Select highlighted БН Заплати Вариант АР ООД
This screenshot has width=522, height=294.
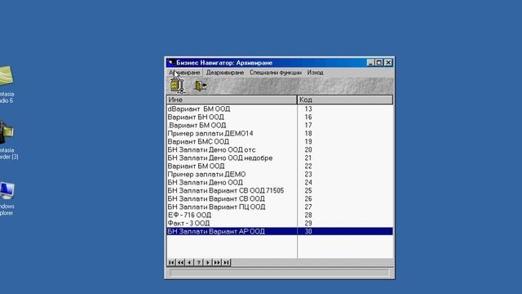tap(280, 231)
